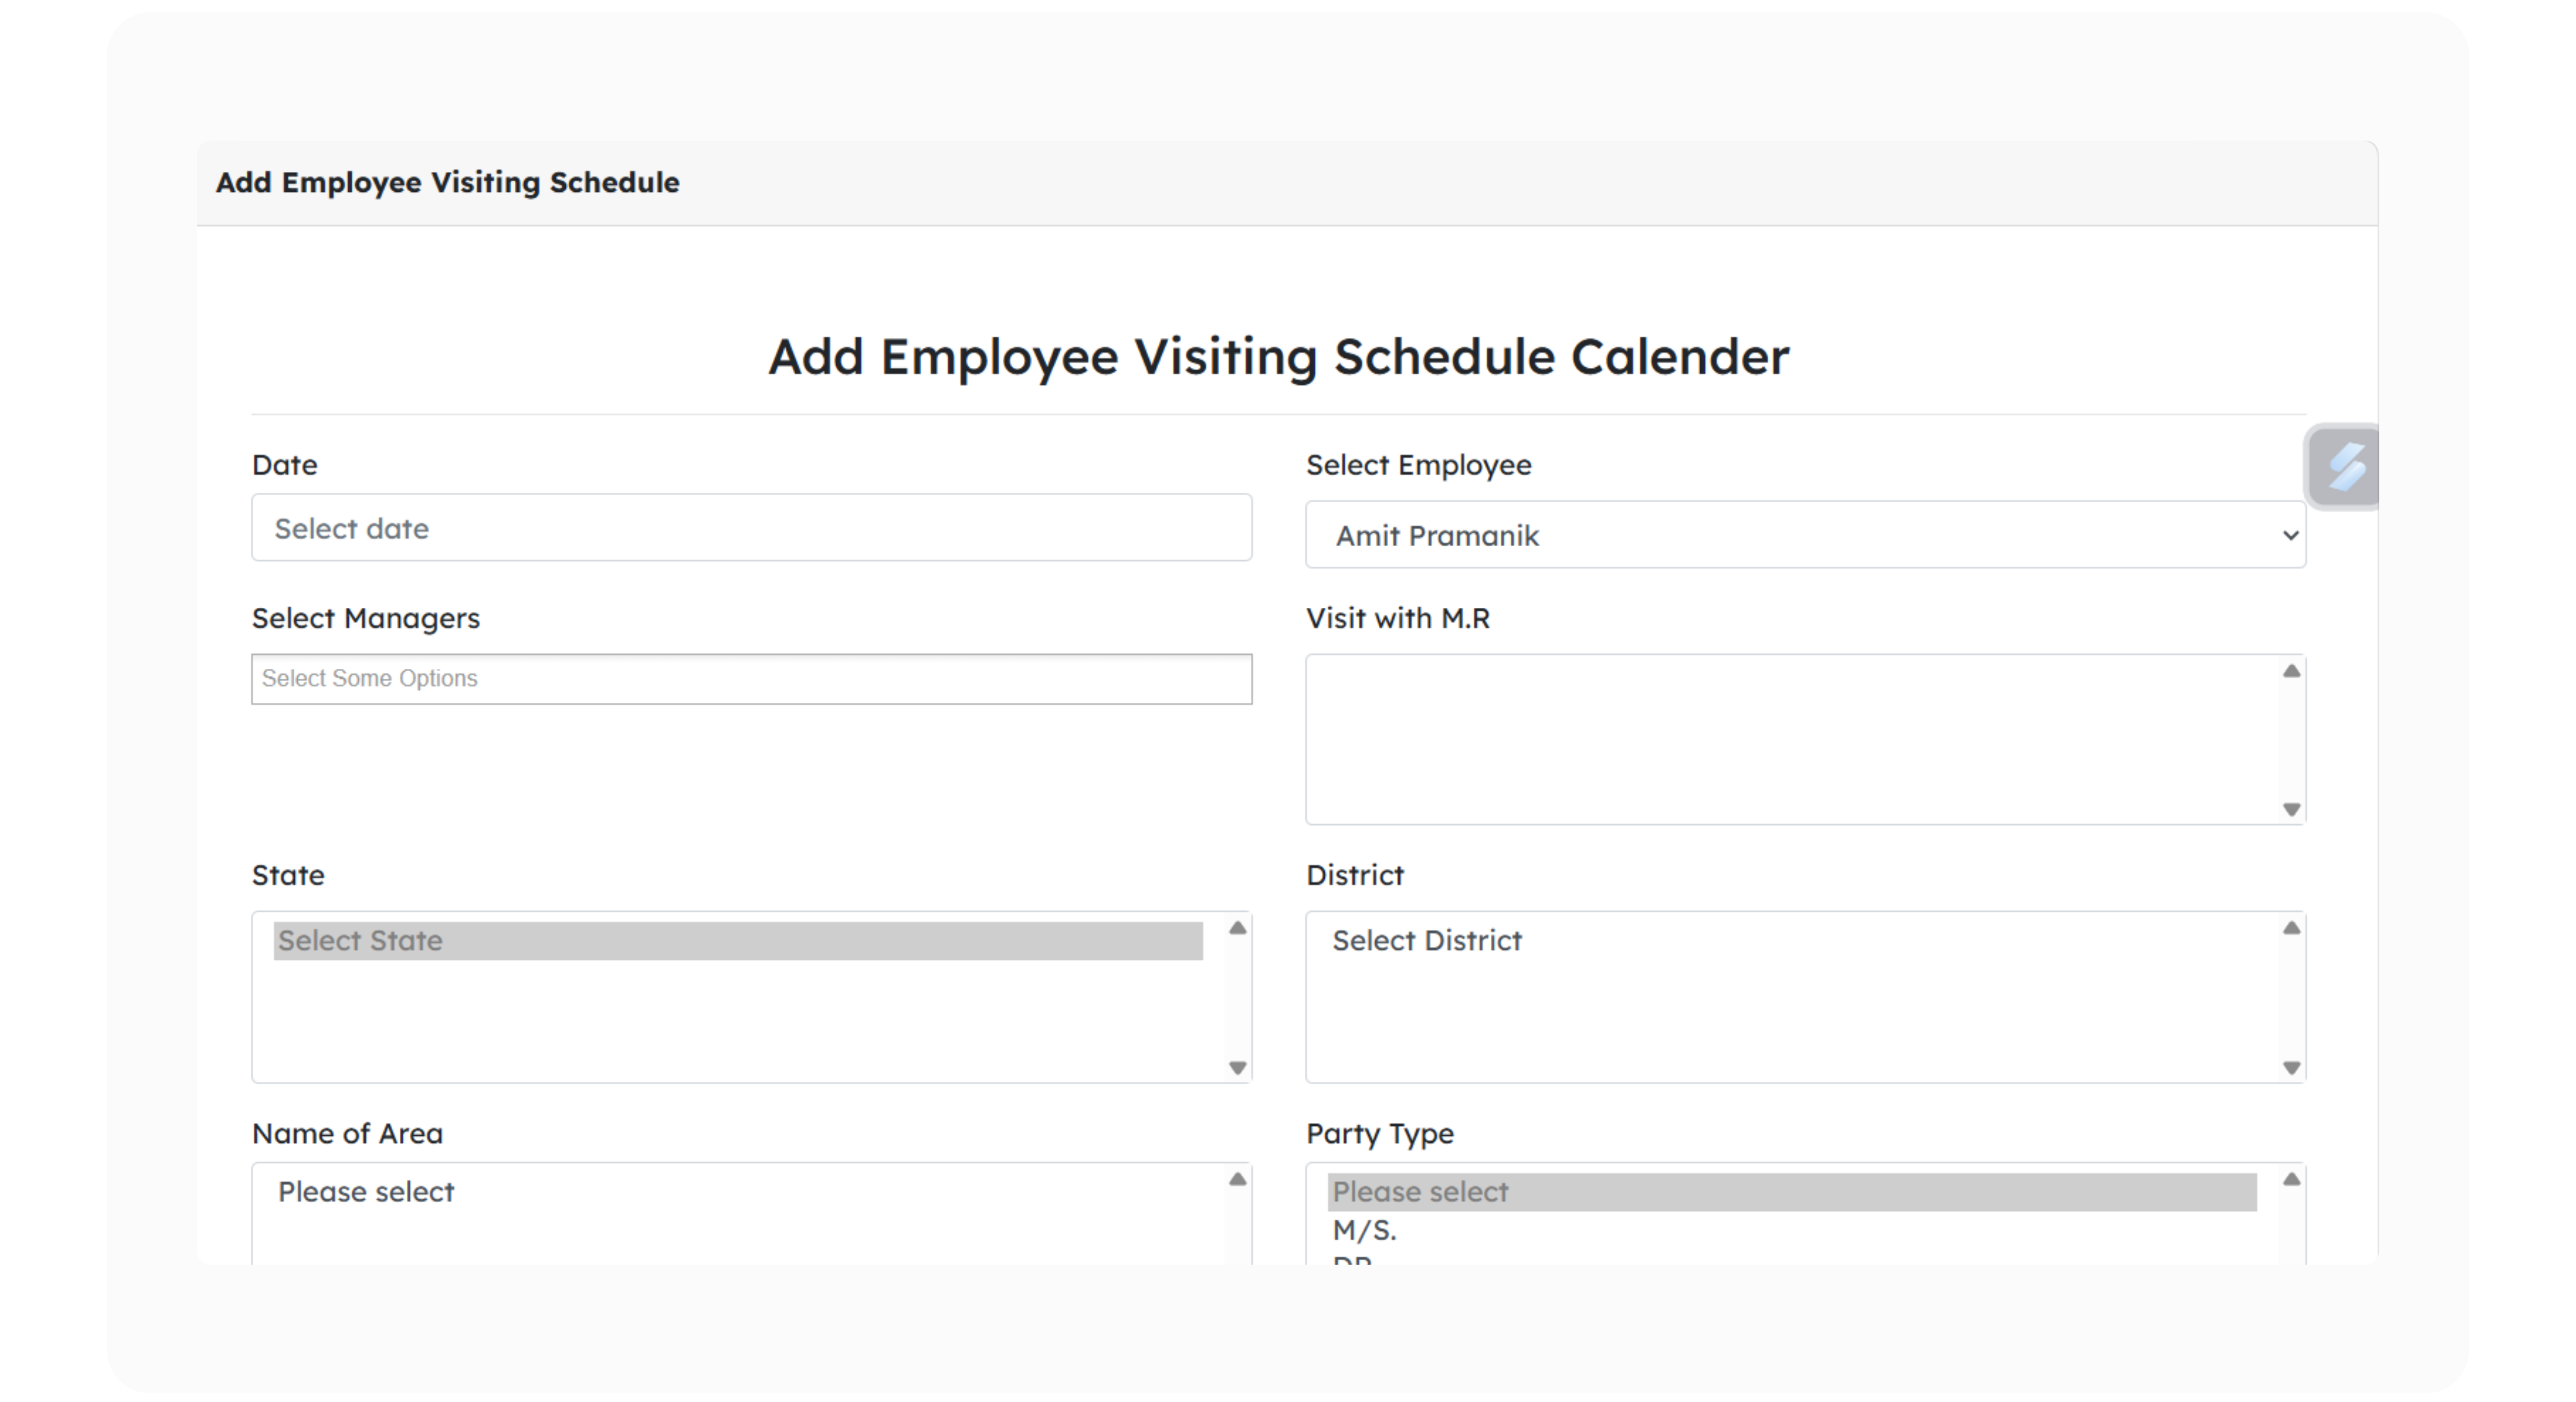The height and width of the screenshot is (1402, 2576).
Task: Pick M/S. in Party Type list
Action: coord(1364,1230)
